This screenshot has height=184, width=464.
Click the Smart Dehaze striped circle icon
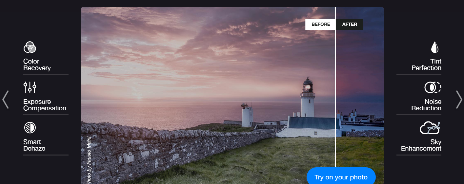30,128
